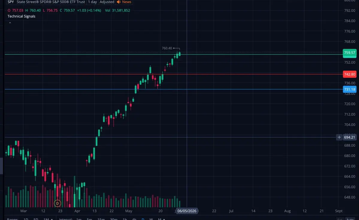Click the red 742.80 price label

click(x=349, y=74)
